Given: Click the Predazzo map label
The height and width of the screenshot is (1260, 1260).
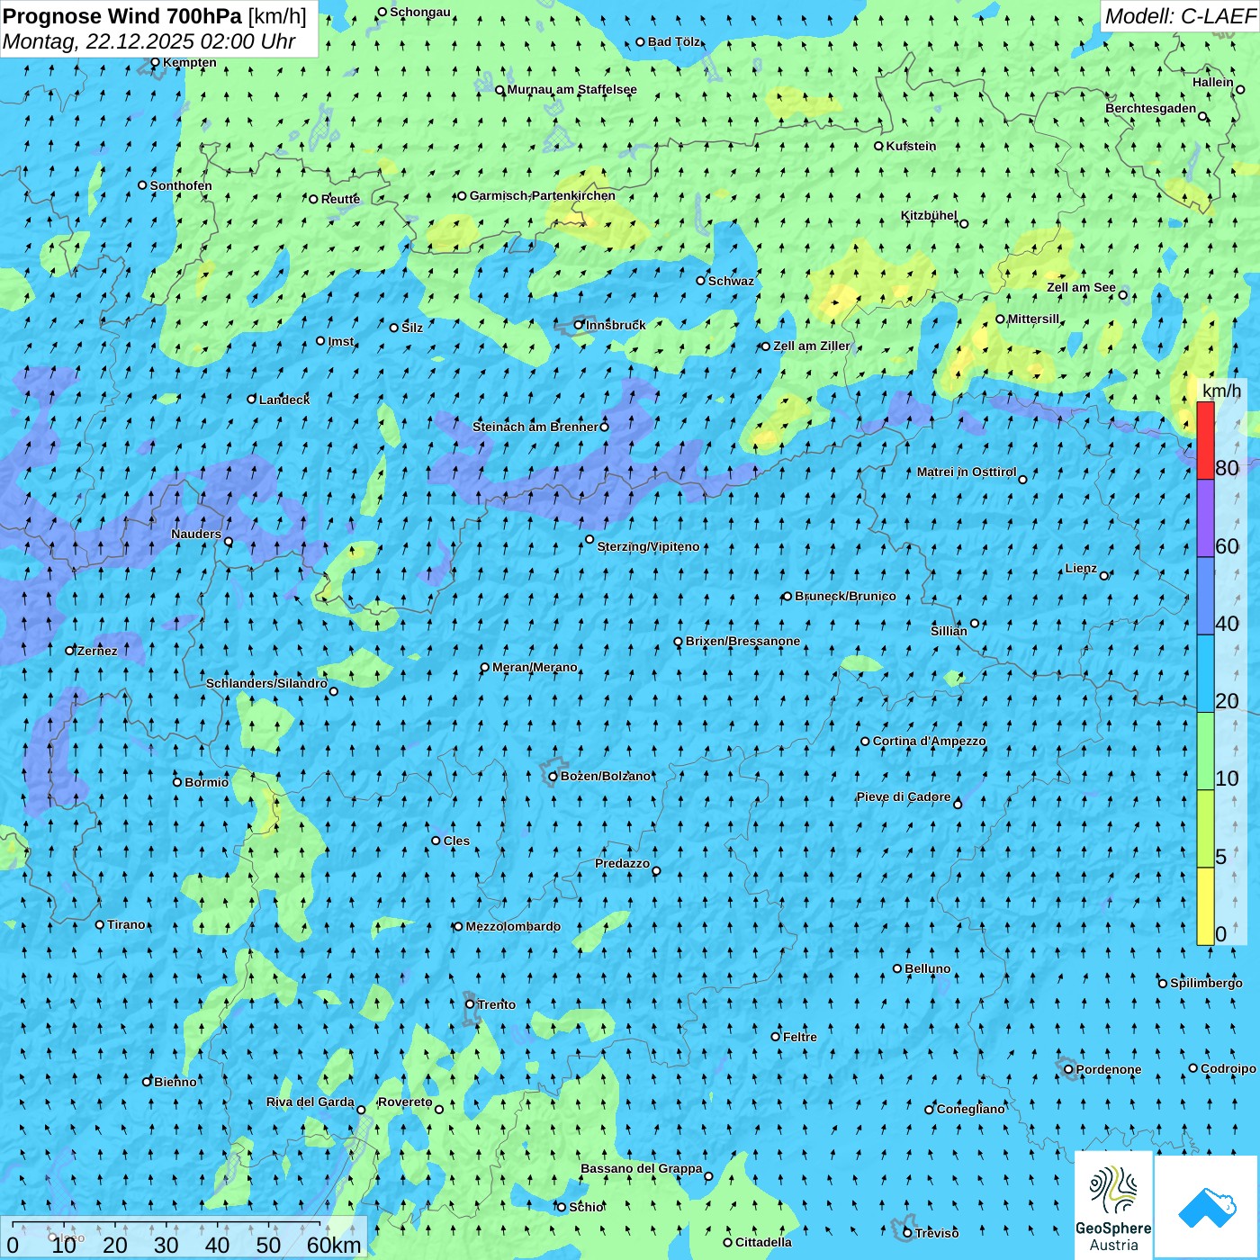Looking at the screenshot, I should 622,863.
